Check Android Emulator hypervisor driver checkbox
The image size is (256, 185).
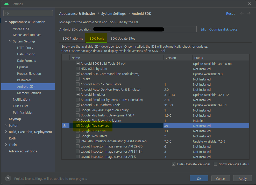(78, 100)
